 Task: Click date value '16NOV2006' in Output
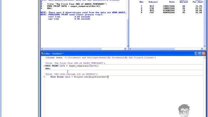pos(169,8)
